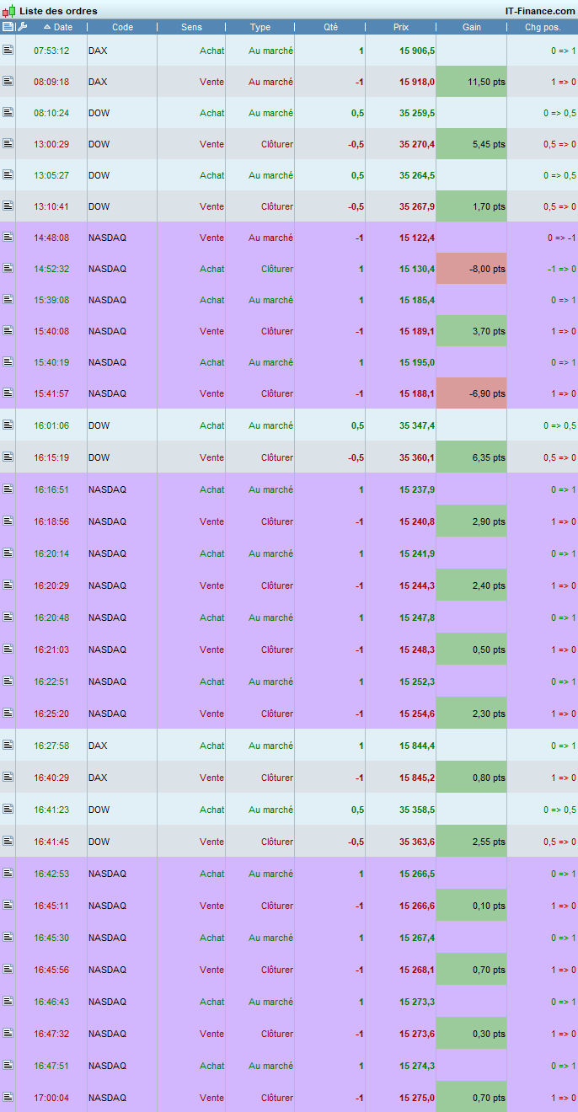Sort by the Chg pos. column header
This screenshot has height=1112, width=578.
point(543,27)
